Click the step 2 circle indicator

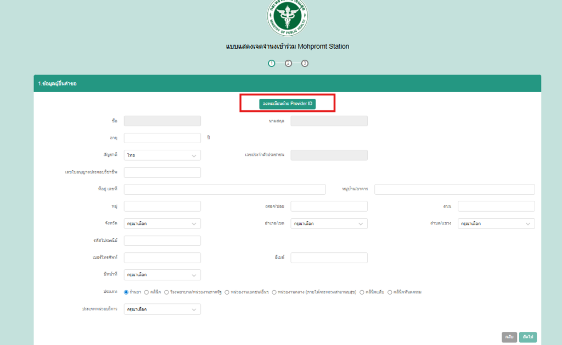click(288, 63)
